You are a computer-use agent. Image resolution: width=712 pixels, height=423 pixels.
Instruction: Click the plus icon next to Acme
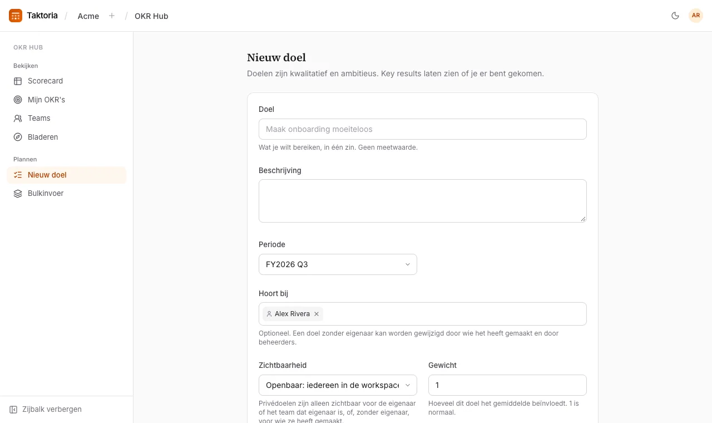(x=112, y=16)
